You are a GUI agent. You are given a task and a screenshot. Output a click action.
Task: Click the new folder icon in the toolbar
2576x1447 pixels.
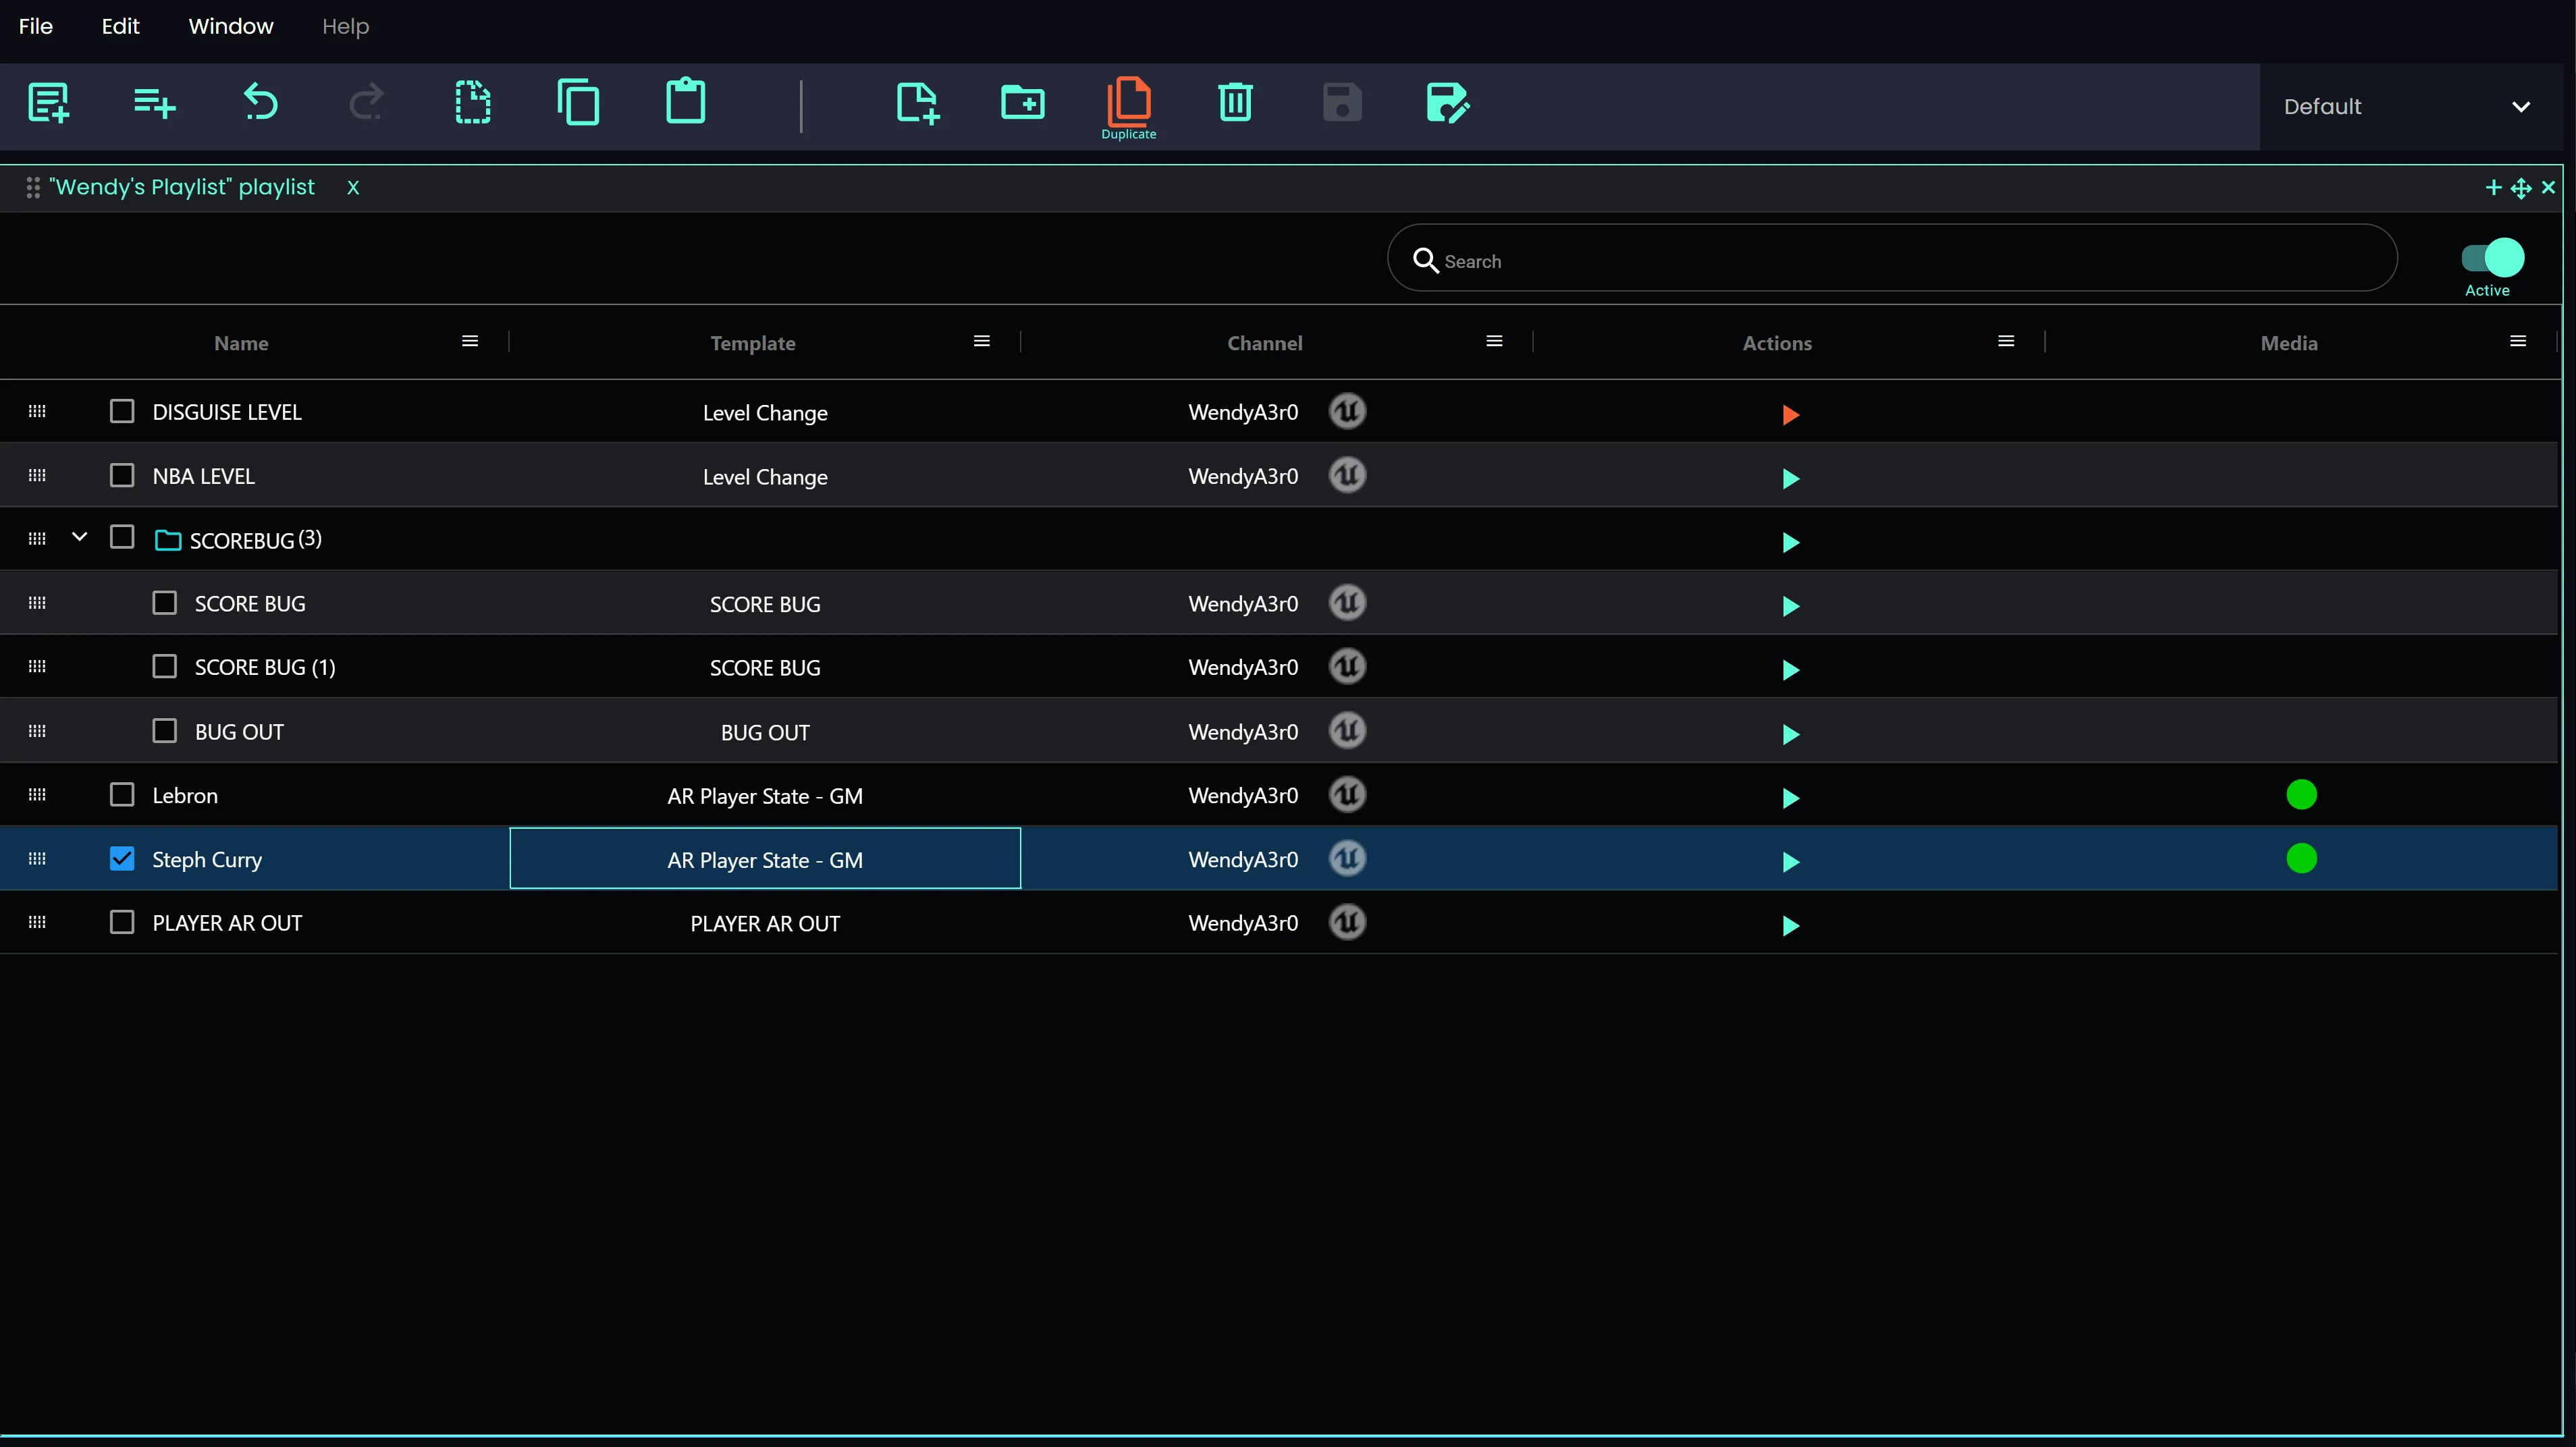click(1022, 102)
